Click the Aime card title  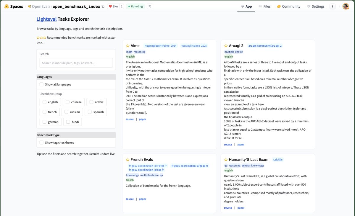[x=135, y=46]
